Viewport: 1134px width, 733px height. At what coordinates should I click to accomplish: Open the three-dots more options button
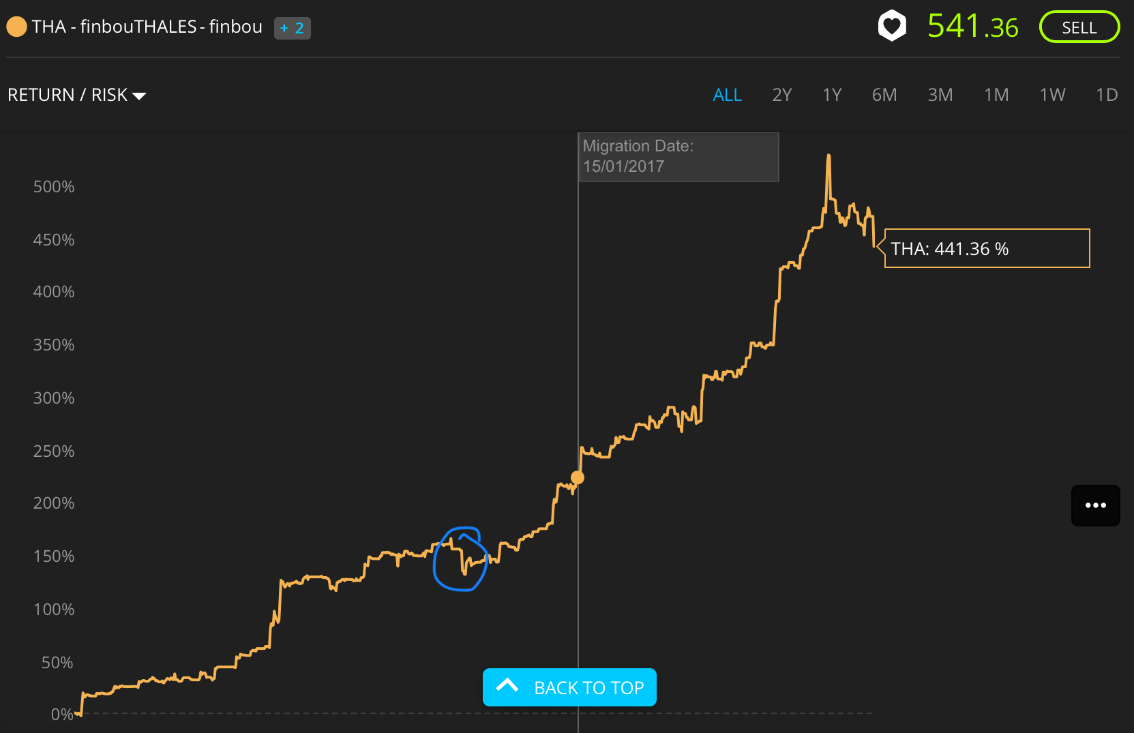click(x=1095, y=505)
